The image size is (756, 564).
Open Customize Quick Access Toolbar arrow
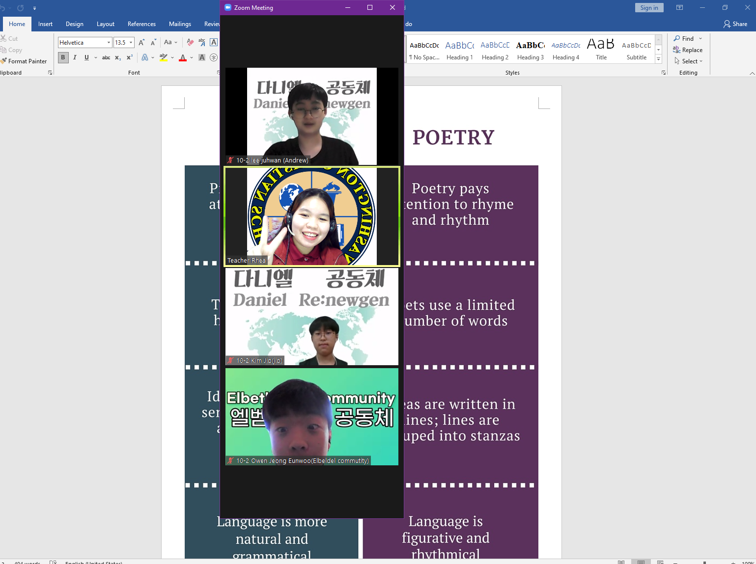tap(34, 8)
